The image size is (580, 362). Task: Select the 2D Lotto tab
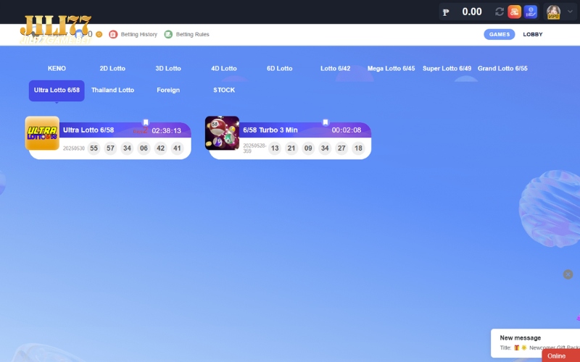point(112,68)
